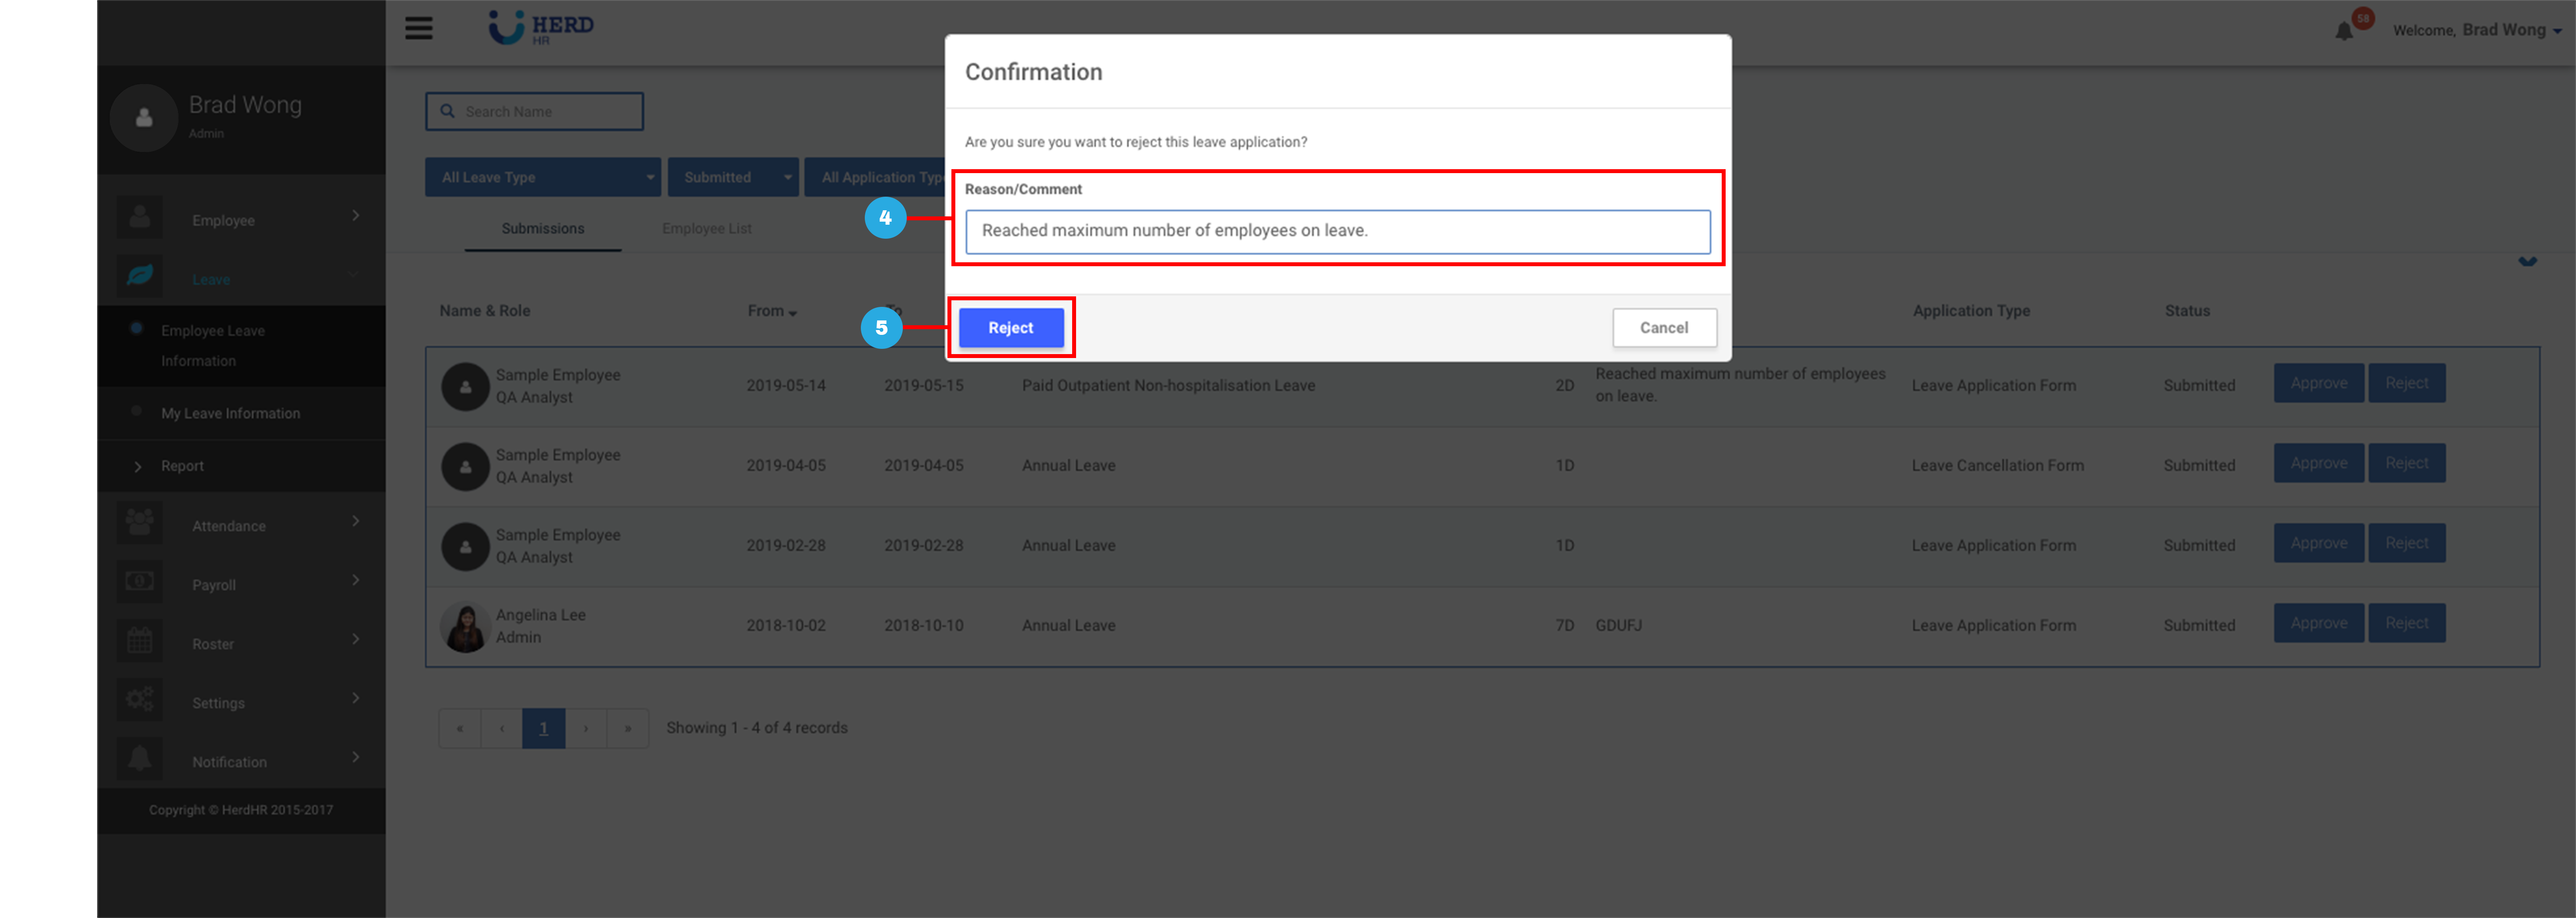Open the hamburger navigation menu
The height and width of the screenshot is (918, 2576).
[x=418, y=29]
